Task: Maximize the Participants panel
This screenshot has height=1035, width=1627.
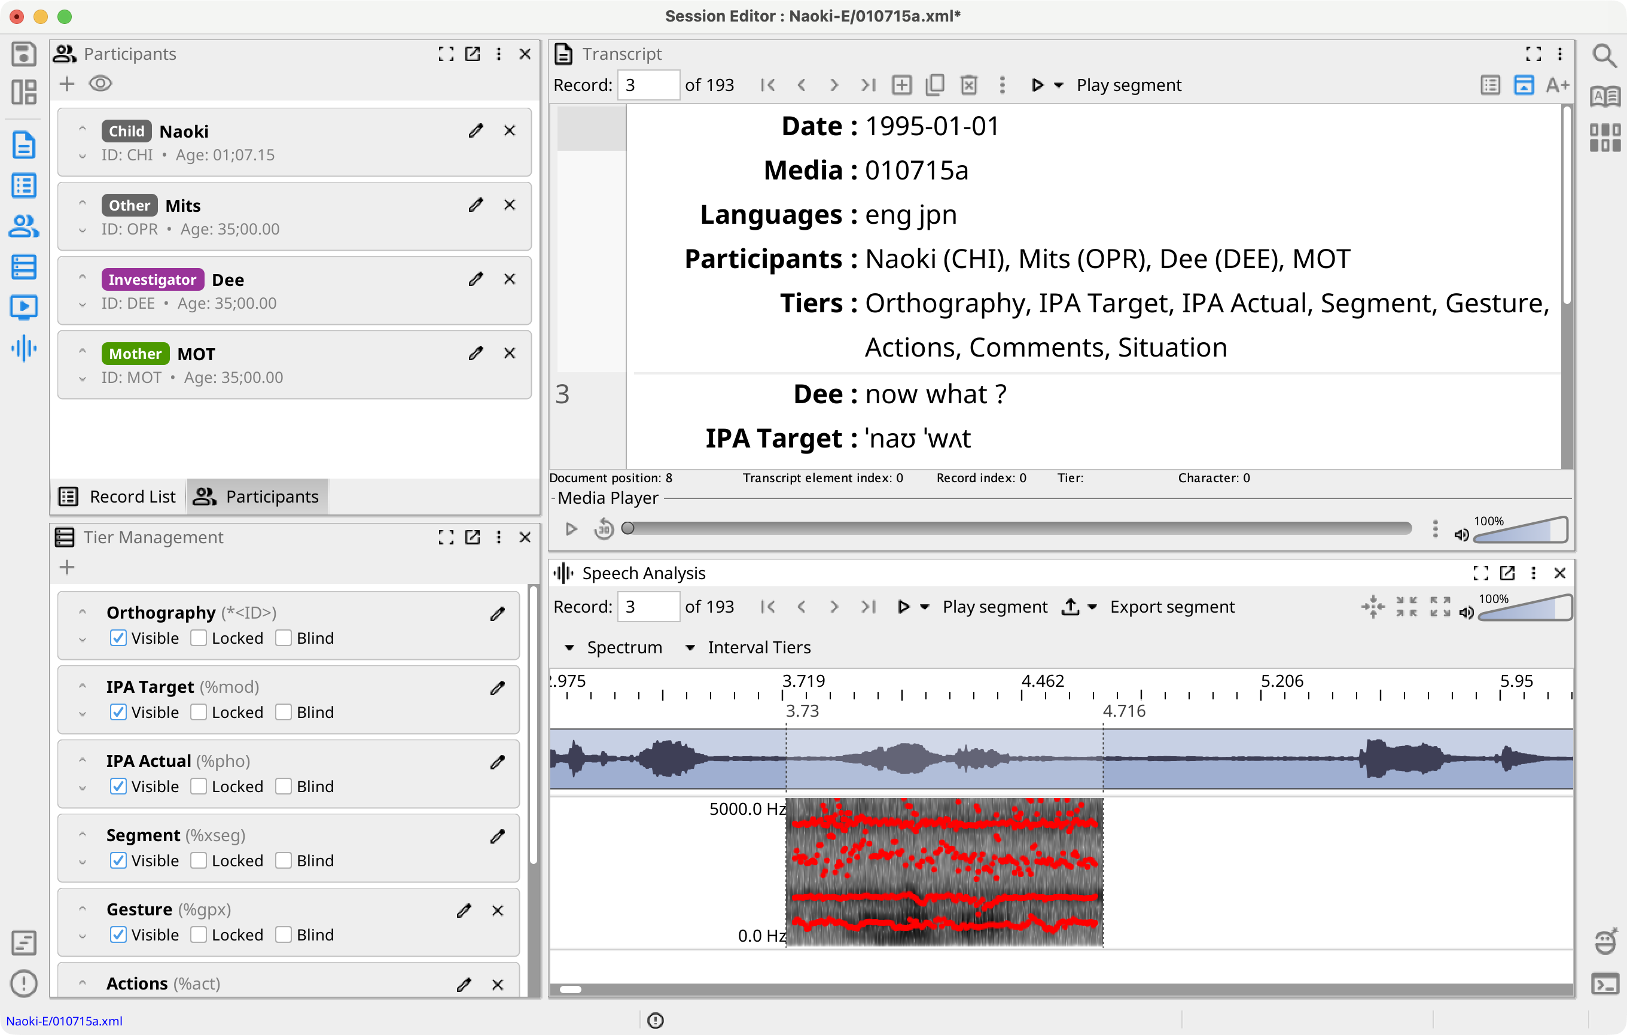Action: click(x=446, y=54)
